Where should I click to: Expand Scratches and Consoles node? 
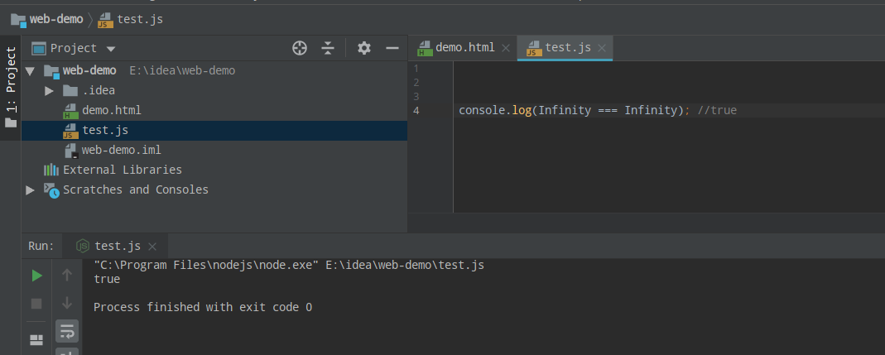[30, 190]
